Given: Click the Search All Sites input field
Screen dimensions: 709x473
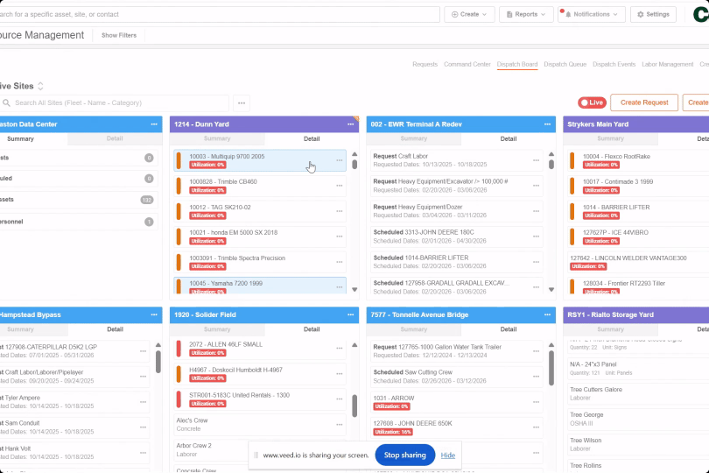Looking at the screenshot, I should [x=115, y=102].
